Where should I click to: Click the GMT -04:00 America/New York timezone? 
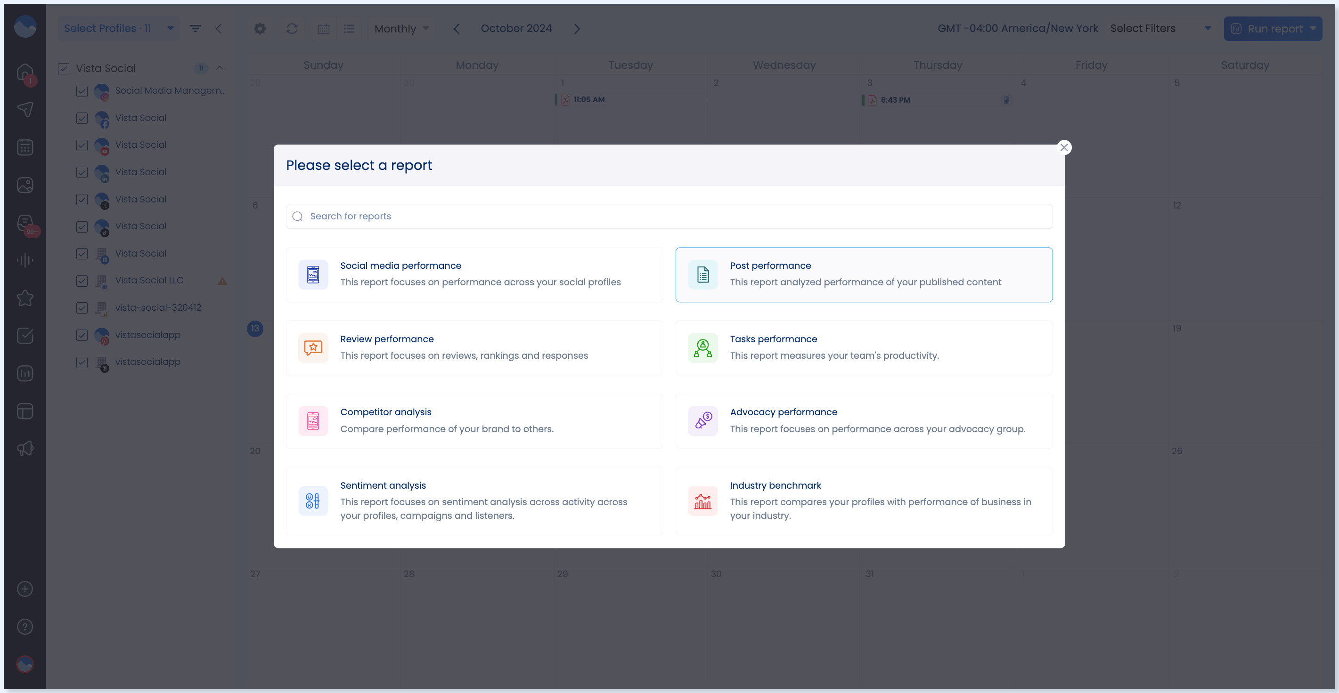point(1017,29)
